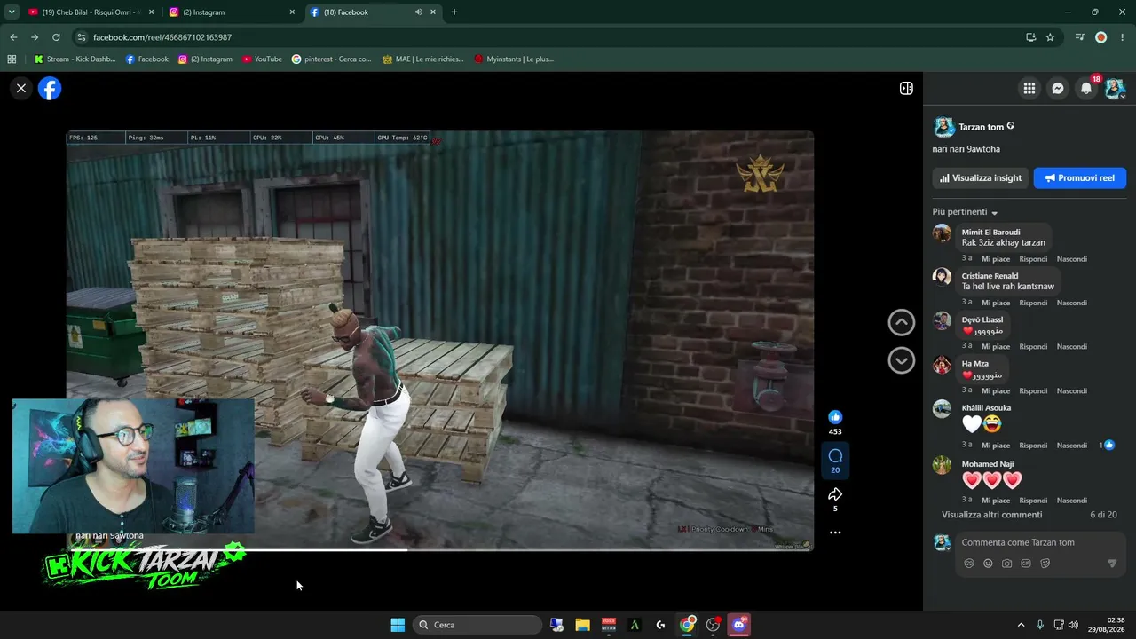Reply to Mimit El Baroudi's comment
The width and height of the screenshot is (1136, 639).
coord(1033,259)
